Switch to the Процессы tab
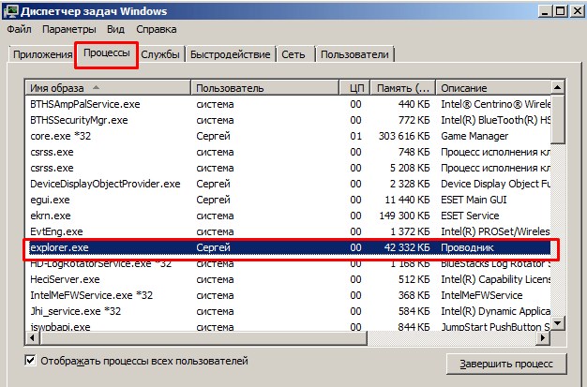Screen dimensions: 587x387 107,53
